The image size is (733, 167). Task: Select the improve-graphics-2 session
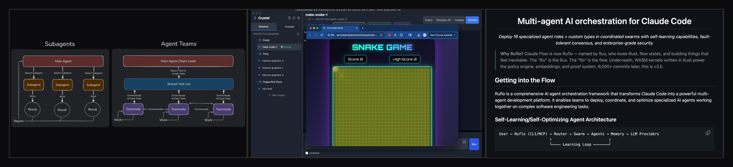click(x=272, y=61)
